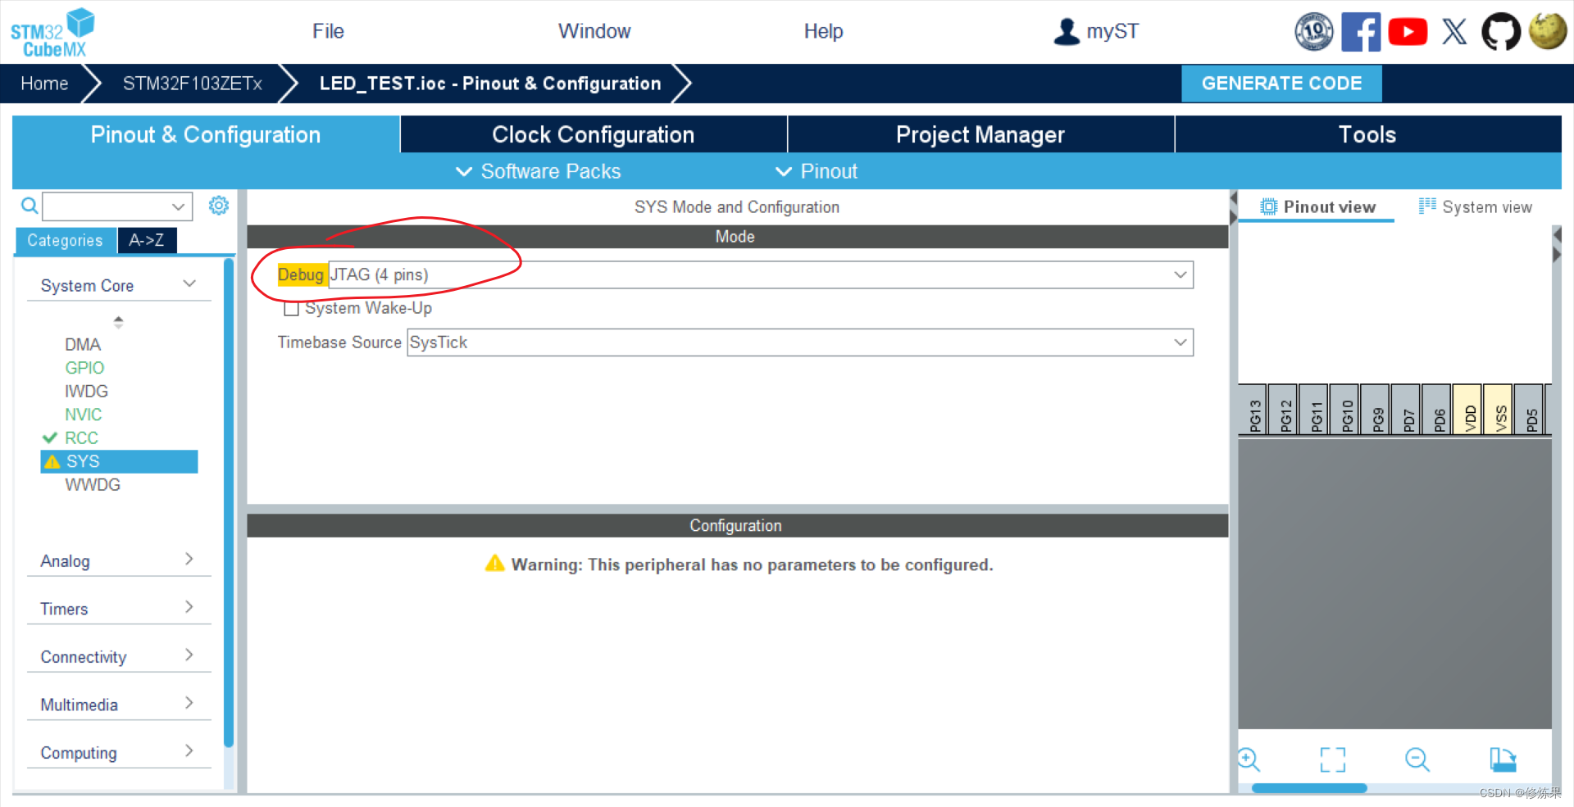The image size is (1574, 807).
Task: Click the pinout horizontal scrollbar
Action: [1309, 788]
